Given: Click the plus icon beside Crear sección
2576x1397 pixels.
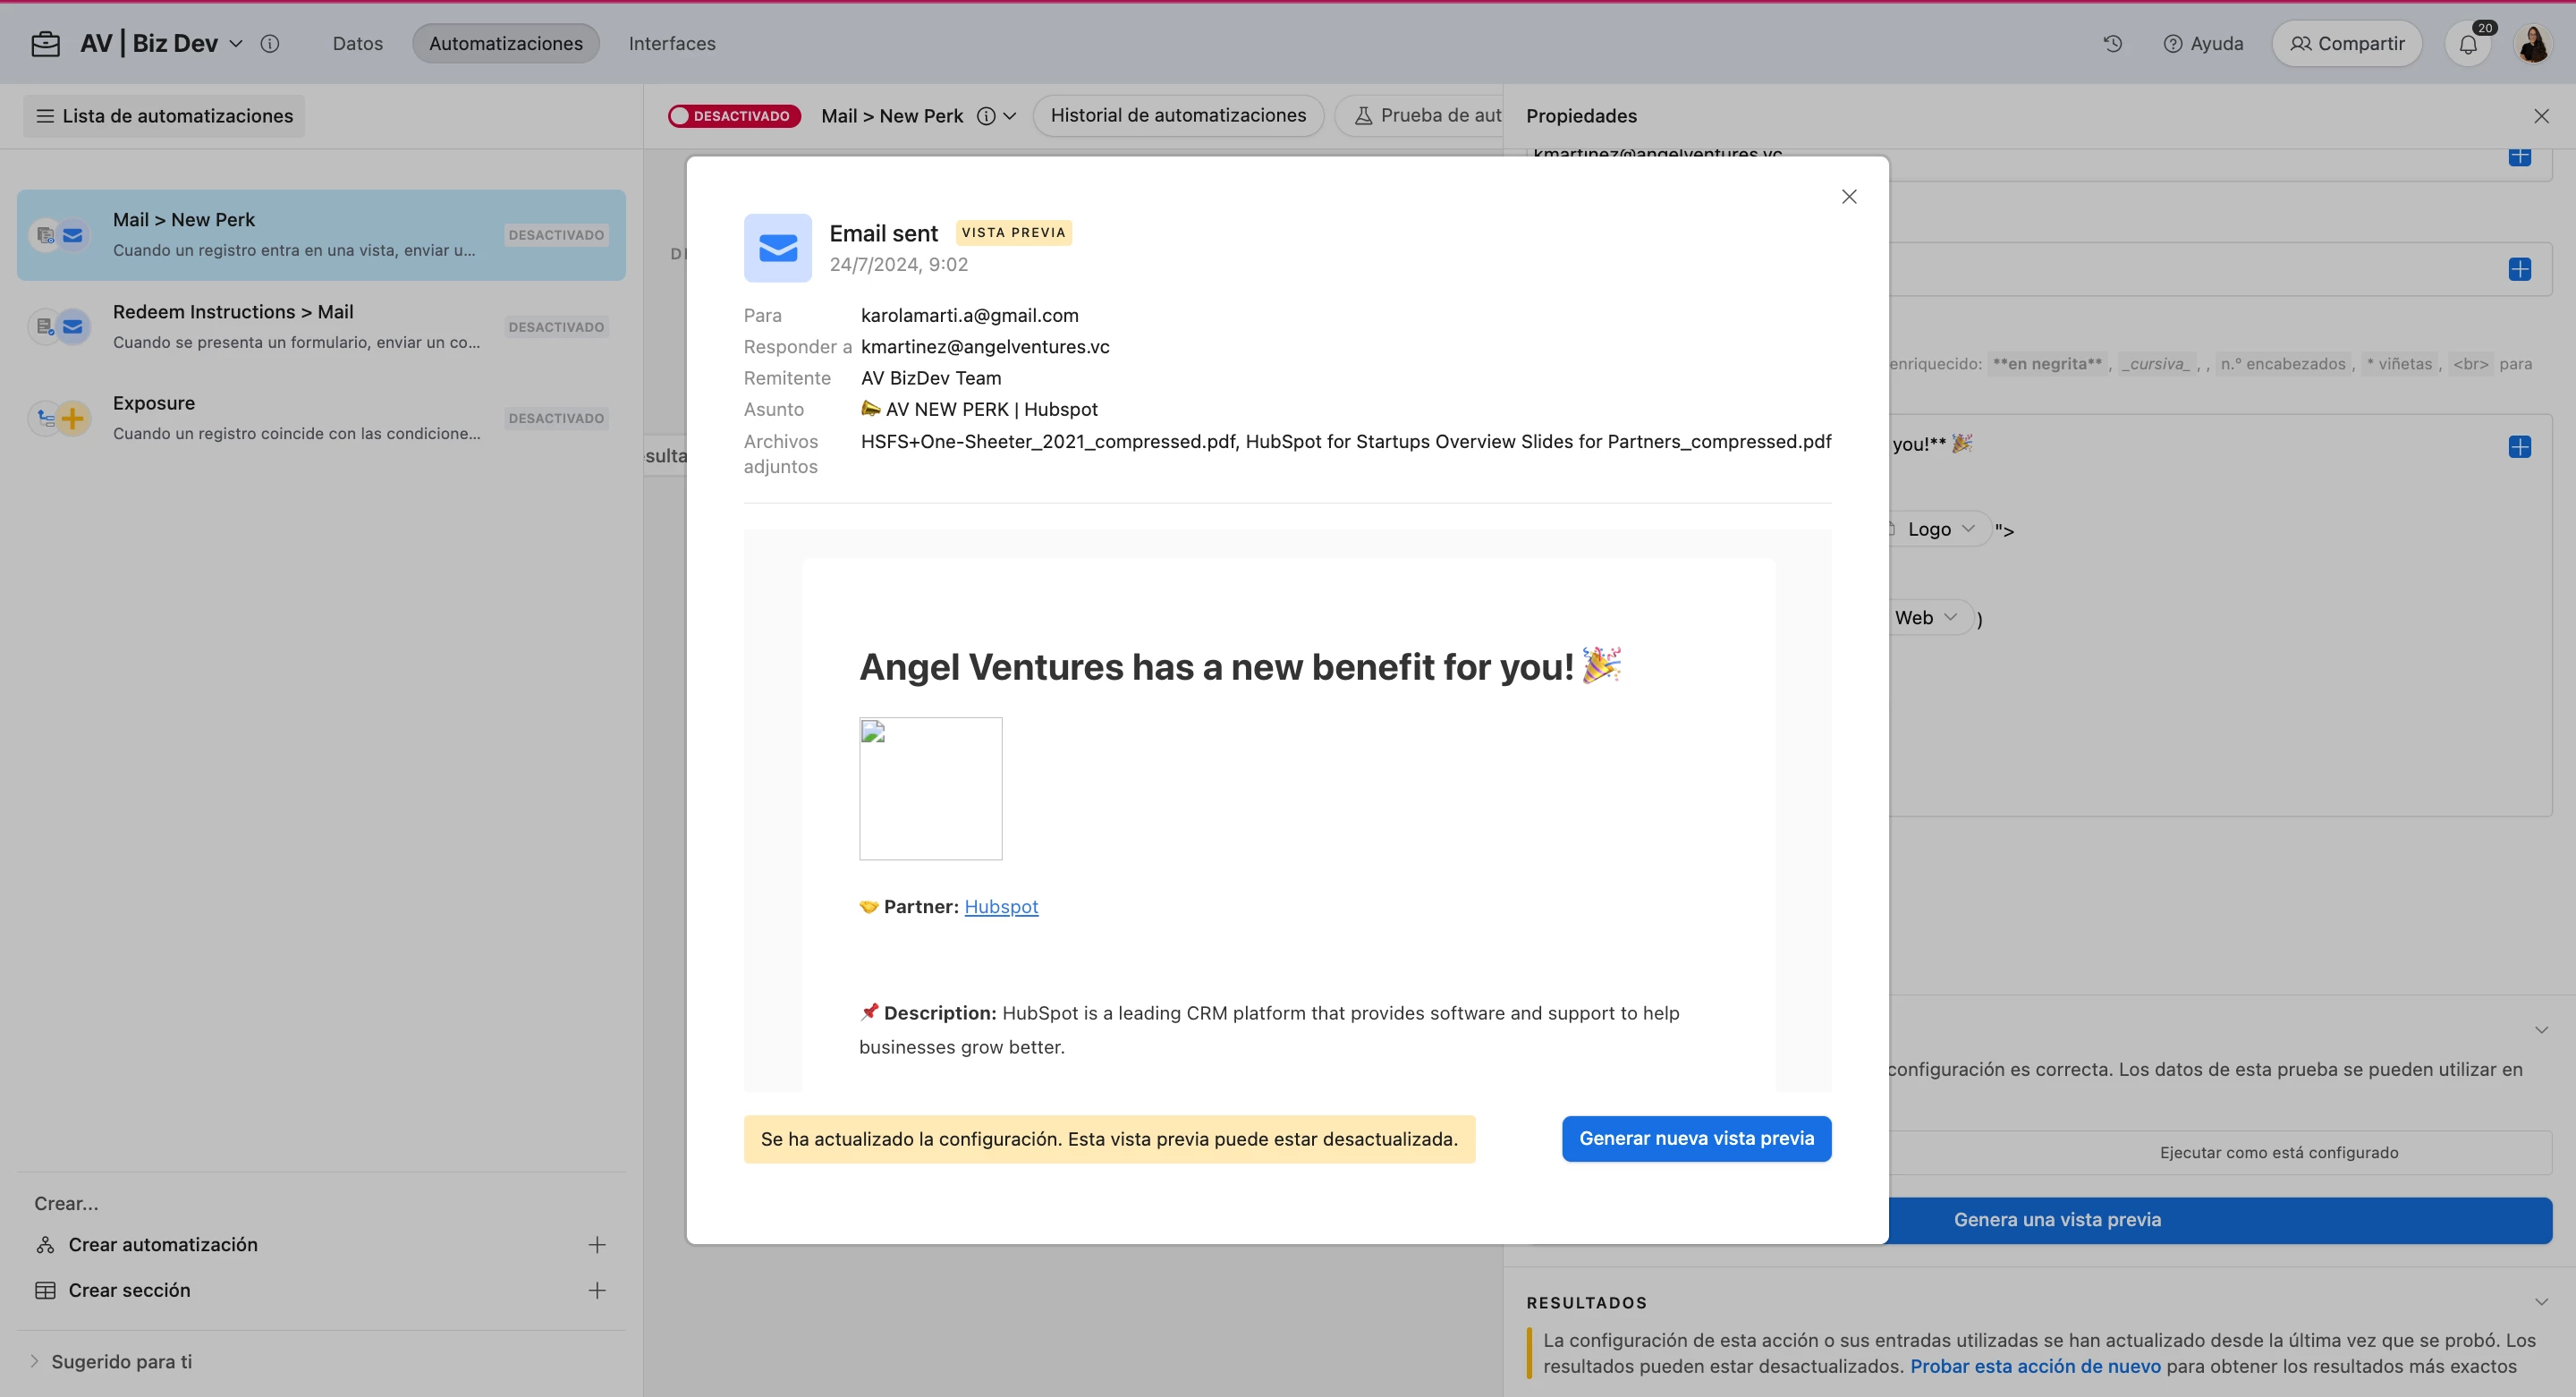Looking at the screenshot, I should 597,1291.
